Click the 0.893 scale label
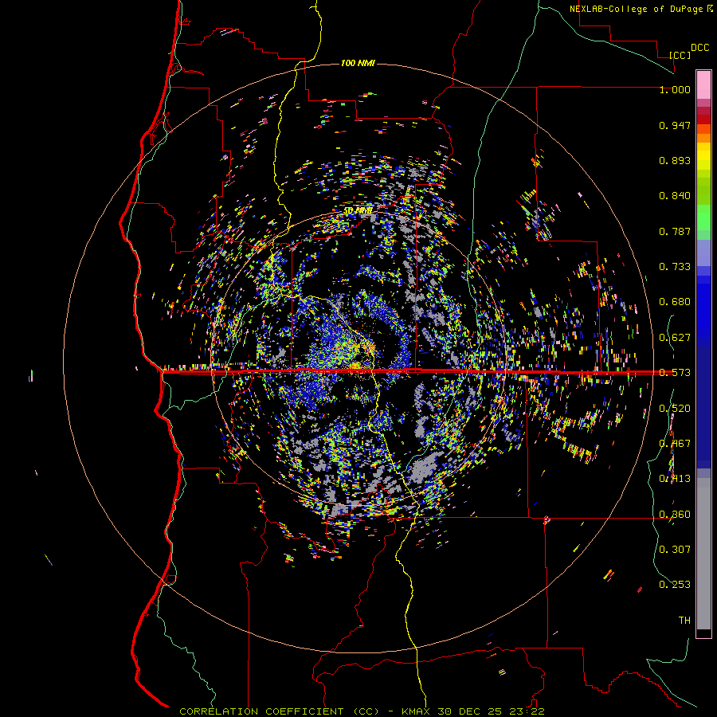 click(675, 160)
